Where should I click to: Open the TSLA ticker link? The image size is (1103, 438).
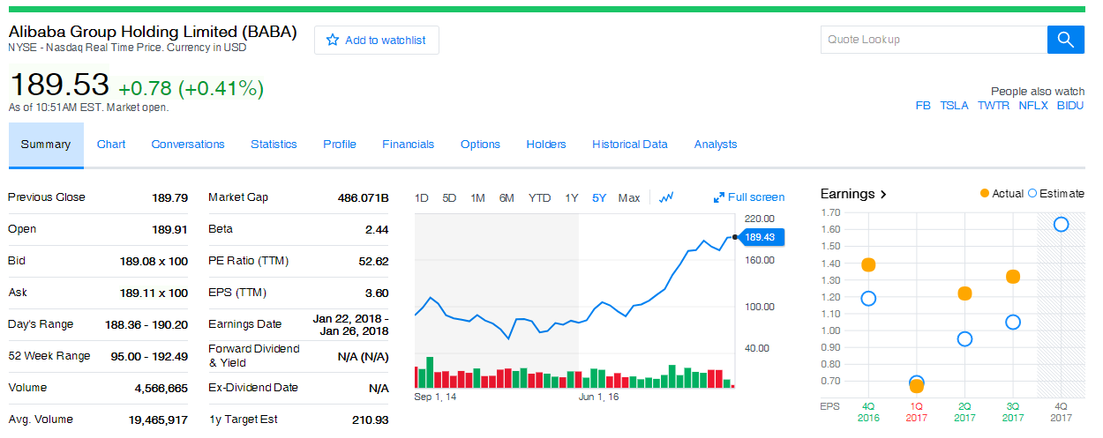[x=954, y=105]
